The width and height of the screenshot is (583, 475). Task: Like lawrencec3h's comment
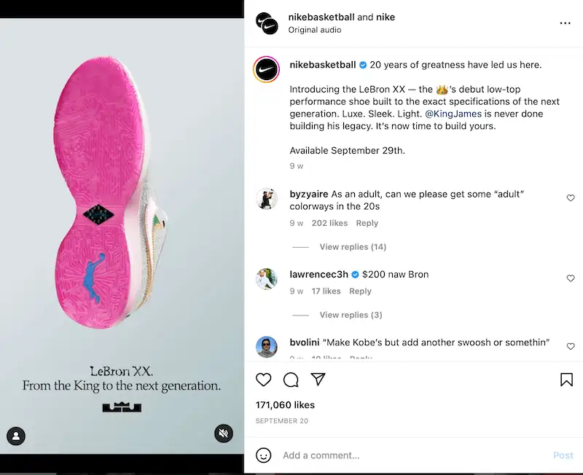[x=571, y=278]
